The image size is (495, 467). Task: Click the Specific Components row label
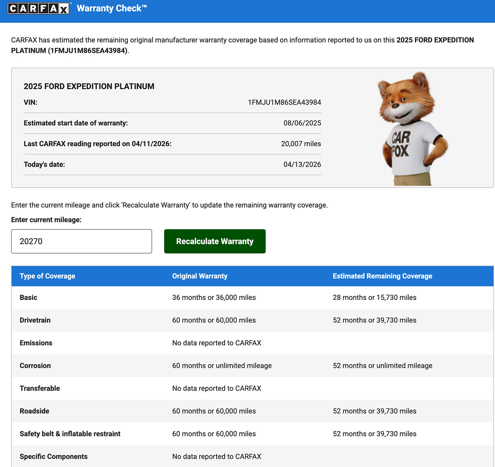coord(54,456)
